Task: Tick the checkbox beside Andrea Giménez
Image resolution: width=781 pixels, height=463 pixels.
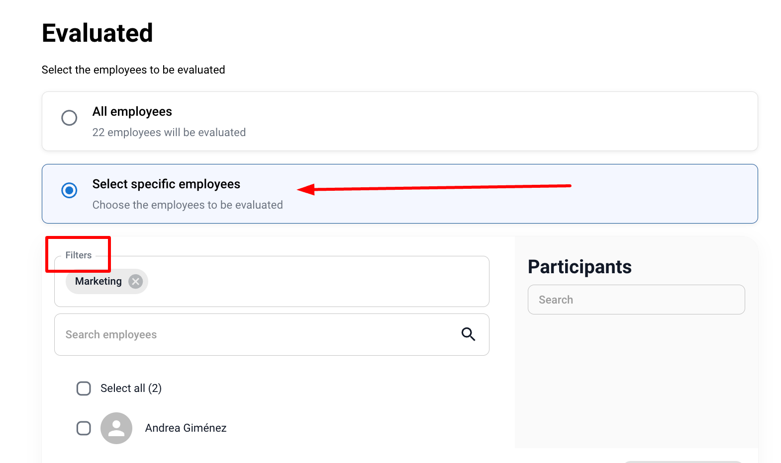Action: click(84, 428)
